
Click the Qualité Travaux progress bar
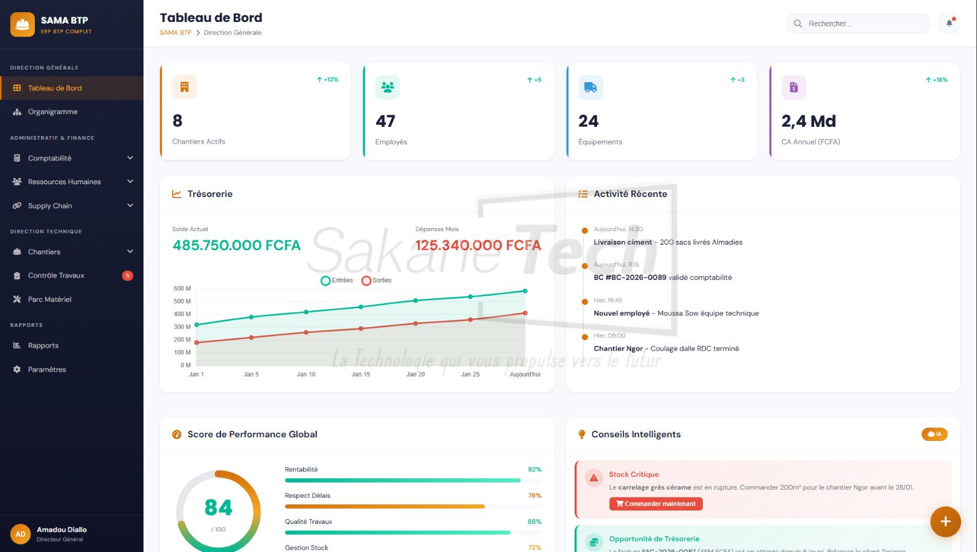tap(413, 532)
